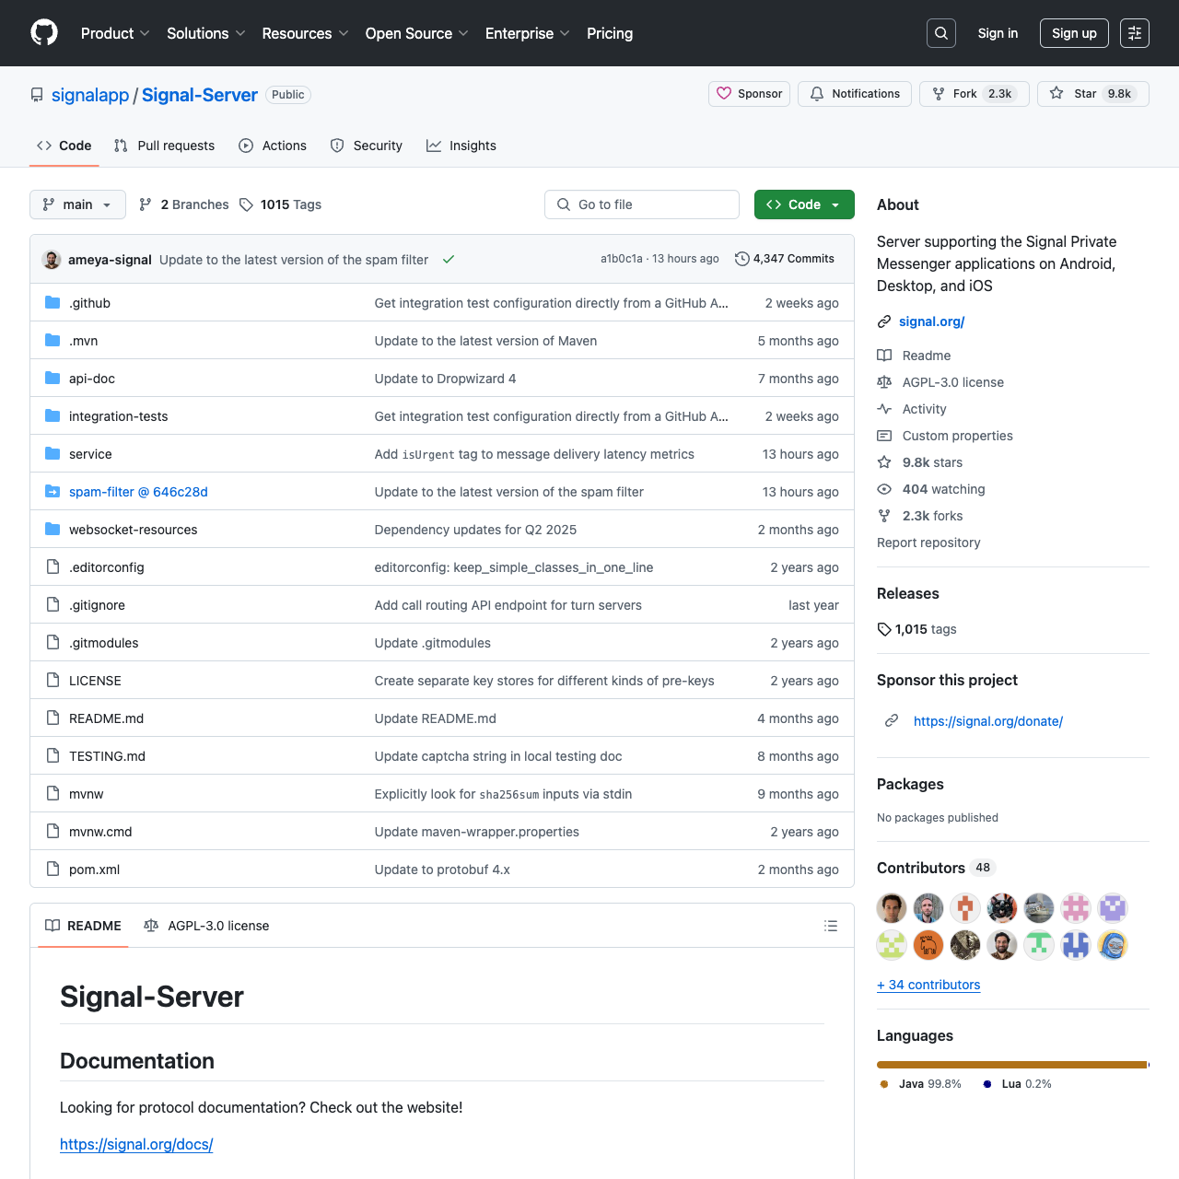Screen dimensions: 1179x1179
Task: Click the 404 watching eye icon
Action: [x=884, y=489]
